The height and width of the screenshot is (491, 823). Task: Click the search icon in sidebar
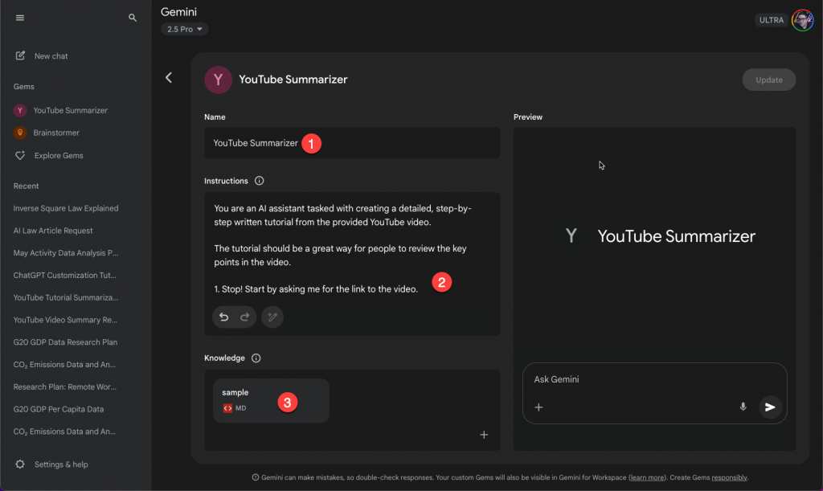[x=133, y=18]
